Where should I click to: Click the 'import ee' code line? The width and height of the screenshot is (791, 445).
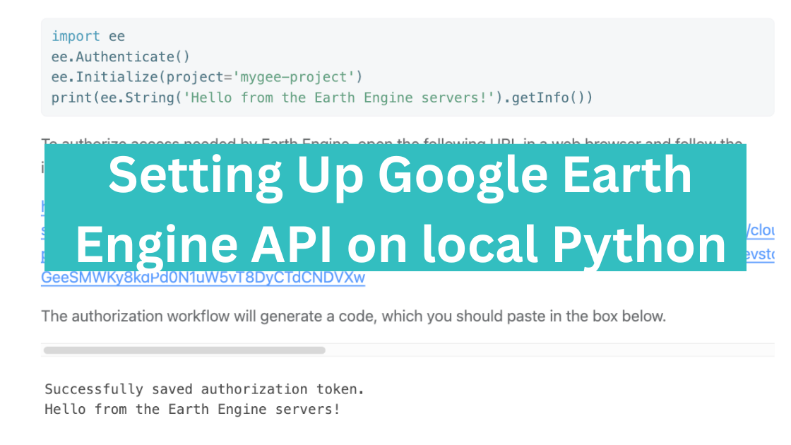[88, 36]
